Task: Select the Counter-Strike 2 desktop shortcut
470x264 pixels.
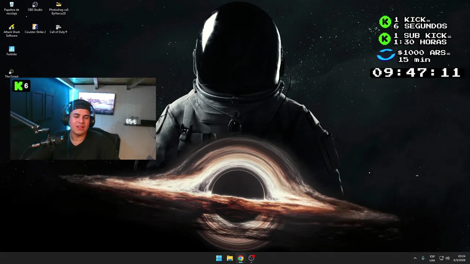Action: tap(35, 29)
